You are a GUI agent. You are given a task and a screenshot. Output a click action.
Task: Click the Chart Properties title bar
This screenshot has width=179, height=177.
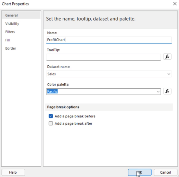click(87, 4)
